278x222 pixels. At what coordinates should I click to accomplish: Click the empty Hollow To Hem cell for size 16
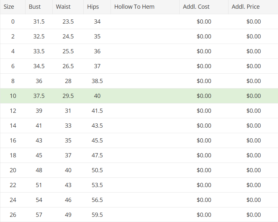click(145, 141)
